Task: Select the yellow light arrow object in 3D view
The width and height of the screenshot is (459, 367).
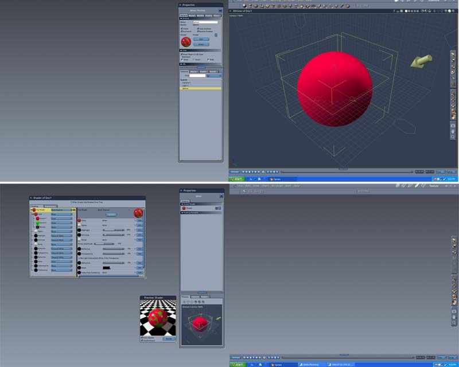Action: coord(421,61)
